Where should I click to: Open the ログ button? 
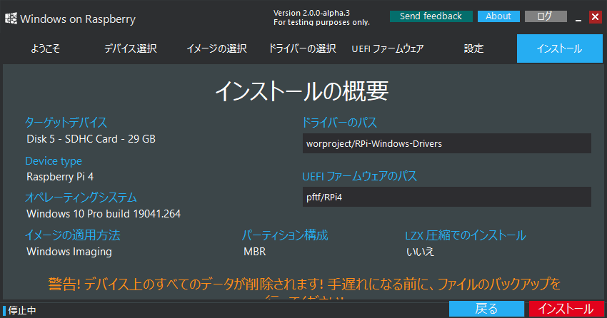[x=546, y=16]
